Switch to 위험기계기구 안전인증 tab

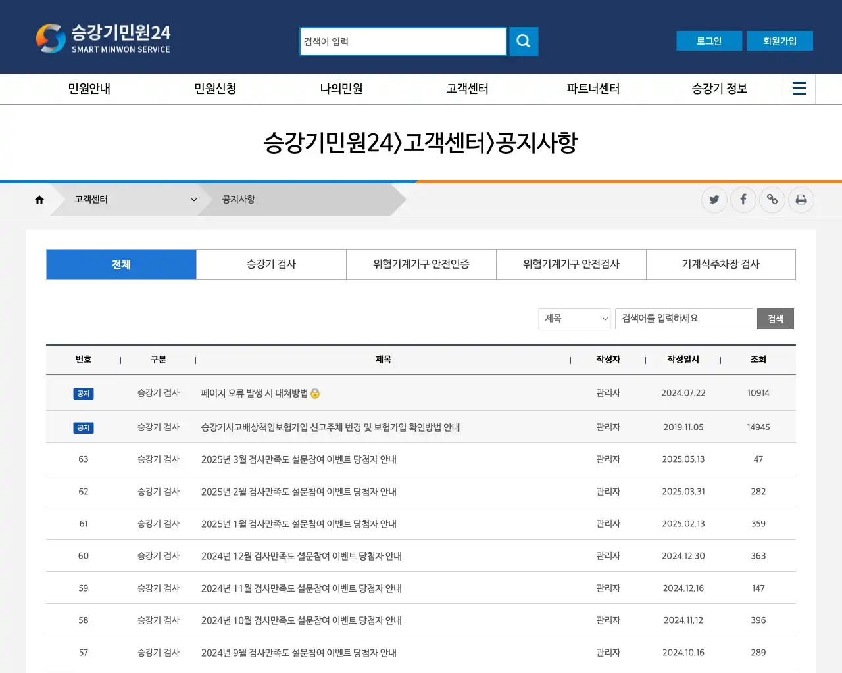tap(421, 264)
